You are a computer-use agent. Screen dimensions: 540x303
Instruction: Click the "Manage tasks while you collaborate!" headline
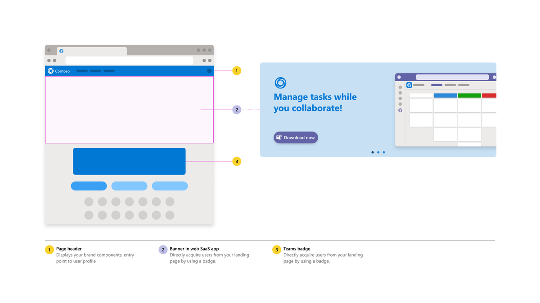click(x=315, y=102)
